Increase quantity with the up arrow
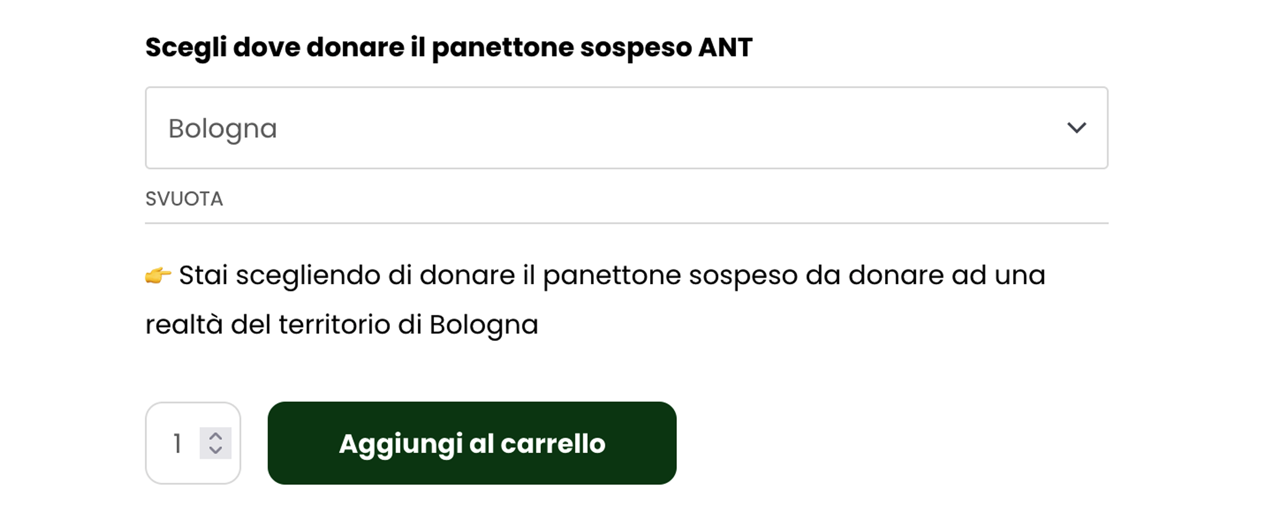This screenshot has width=1261, height=513. point(215,436)
